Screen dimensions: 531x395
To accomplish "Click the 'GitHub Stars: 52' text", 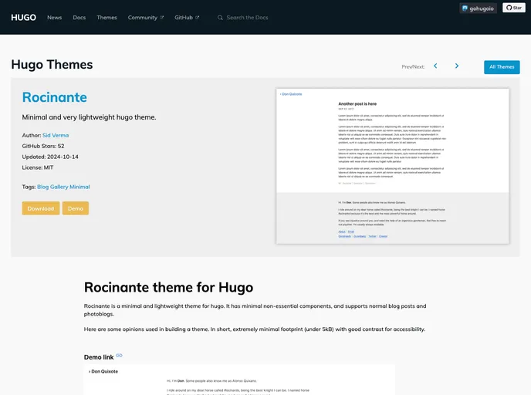I will pyautogui.click(x=43, y=146).
